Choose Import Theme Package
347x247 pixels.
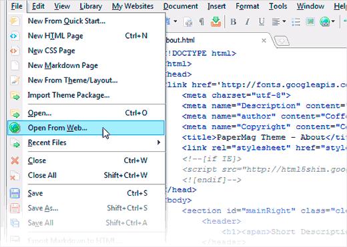[86, 95]
